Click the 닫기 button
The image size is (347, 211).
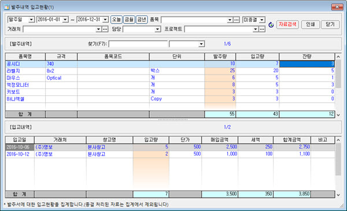(x=330, y=24)
